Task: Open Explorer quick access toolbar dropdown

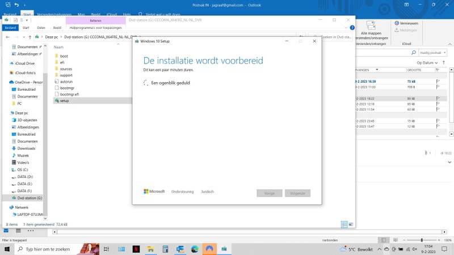Action: point(27,20)
